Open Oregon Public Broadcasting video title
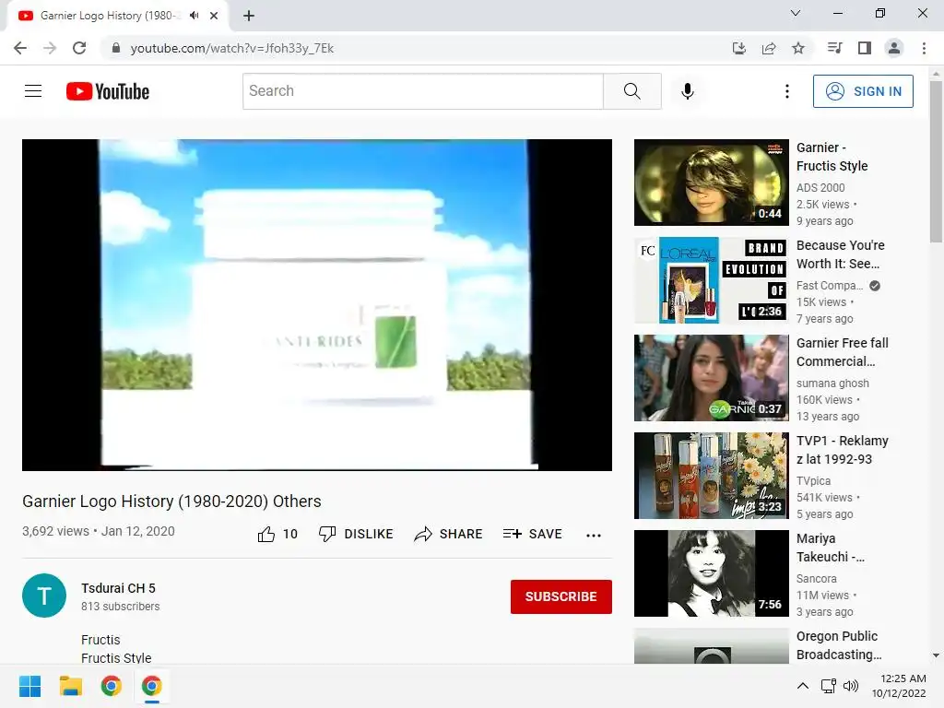 839,645
